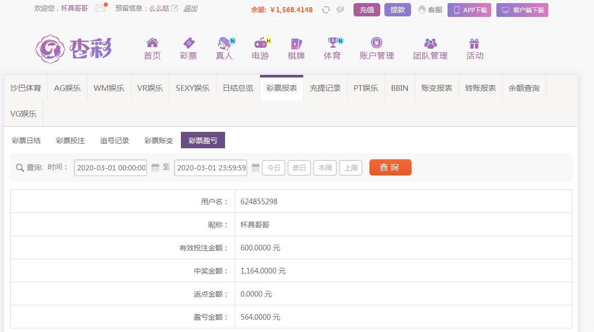This screenshot has width=594, height=332.
Task: Open start date calendar picker icon
Action: click(x=155, y=168)
